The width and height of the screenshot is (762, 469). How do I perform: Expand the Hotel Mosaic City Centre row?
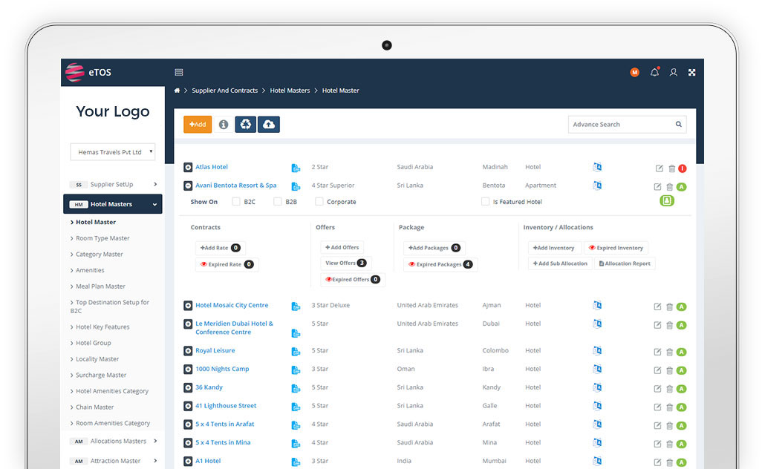coord(188,306)
